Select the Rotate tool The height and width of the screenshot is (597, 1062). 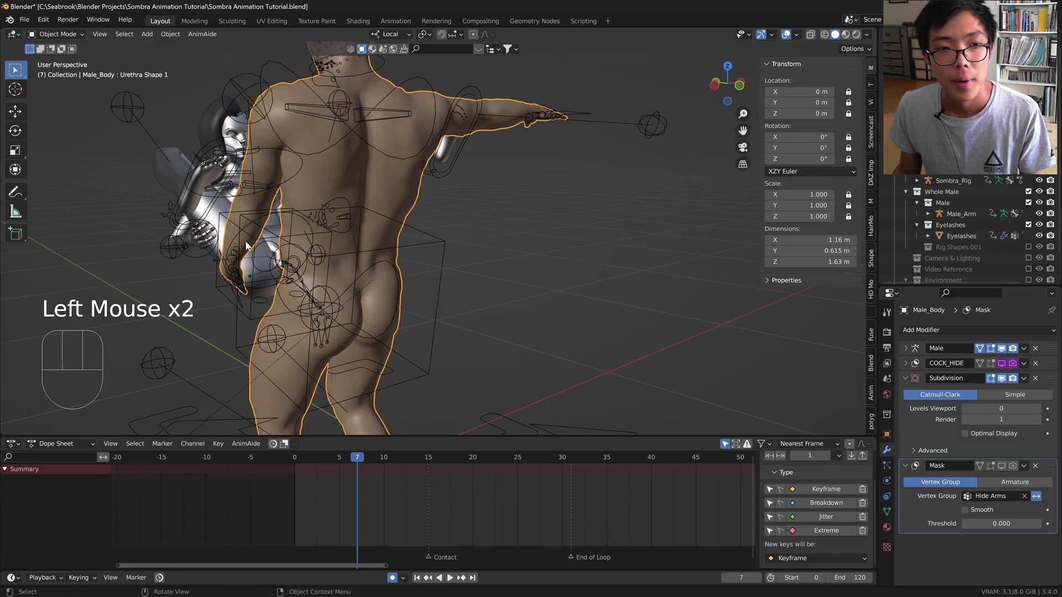click(15, 131)
